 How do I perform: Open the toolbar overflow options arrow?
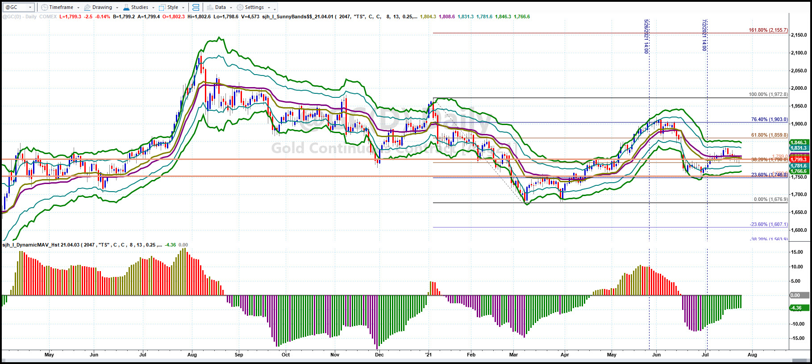pos(275,8)
